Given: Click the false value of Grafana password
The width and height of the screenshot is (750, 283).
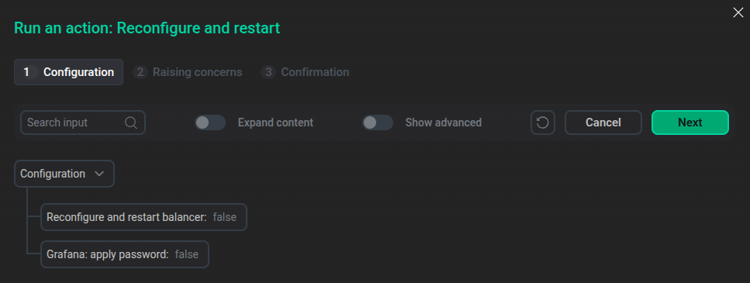Looking at the screenshot, I should click(187, 254).
